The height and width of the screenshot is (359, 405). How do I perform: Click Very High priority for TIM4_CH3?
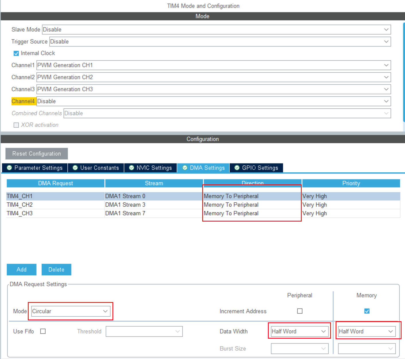351,213
